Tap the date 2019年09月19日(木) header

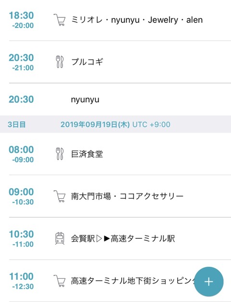(x=95, y=124)
